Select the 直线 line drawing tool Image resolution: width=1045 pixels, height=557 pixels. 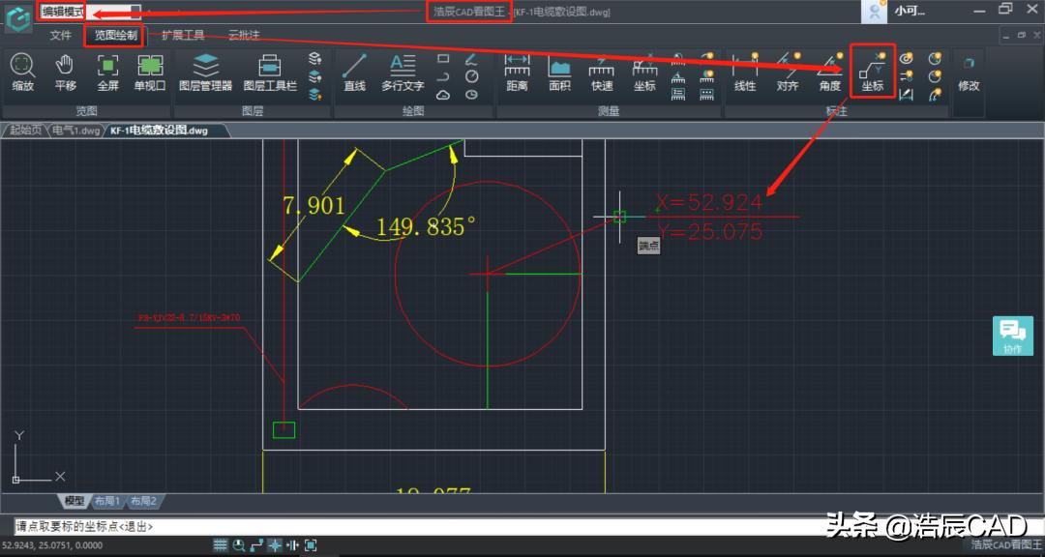point(354,73)
